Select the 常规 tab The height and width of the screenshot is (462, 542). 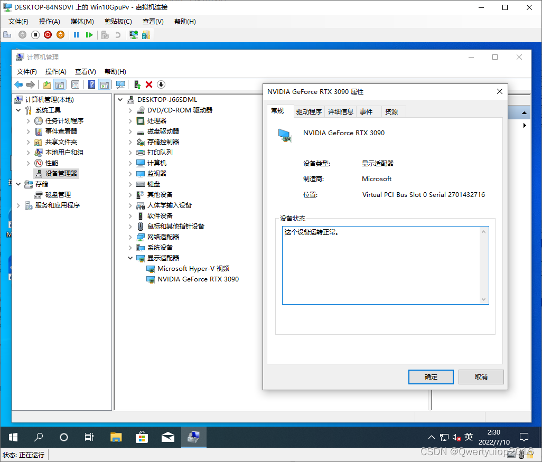click(277, 111)
